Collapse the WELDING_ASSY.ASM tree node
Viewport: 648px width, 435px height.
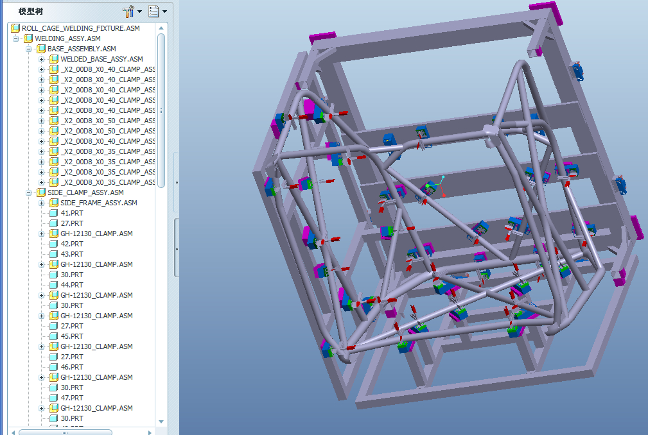[x=15, y=38]
